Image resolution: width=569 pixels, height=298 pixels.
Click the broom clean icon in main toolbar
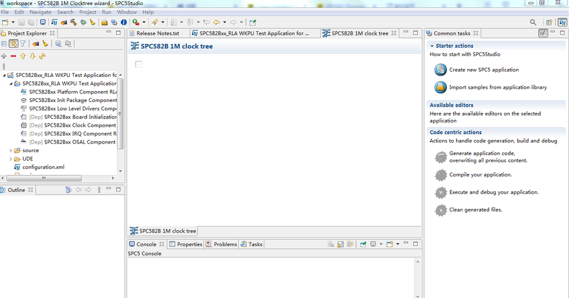point(92,22)
